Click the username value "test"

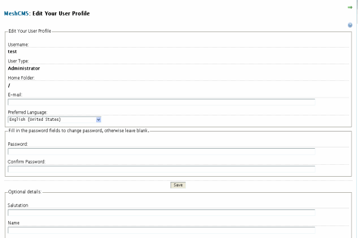point(13,52)
